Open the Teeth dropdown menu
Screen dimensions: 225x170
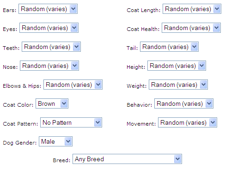[x=51, y=47]
